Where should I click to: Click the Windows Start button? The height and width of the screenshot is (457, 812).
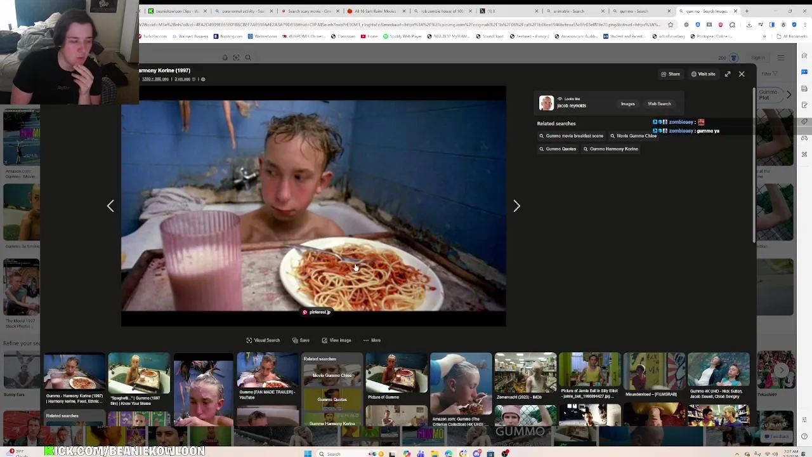[308, 453]
